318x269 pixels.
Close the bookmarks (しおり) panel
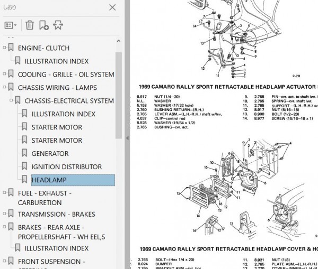112,7
